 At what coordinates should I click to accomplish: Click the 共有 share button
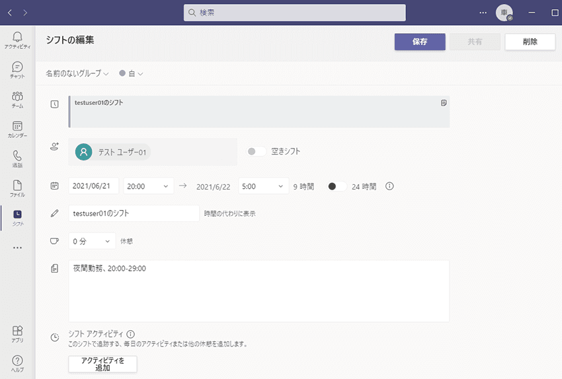[x=475, y=42]
